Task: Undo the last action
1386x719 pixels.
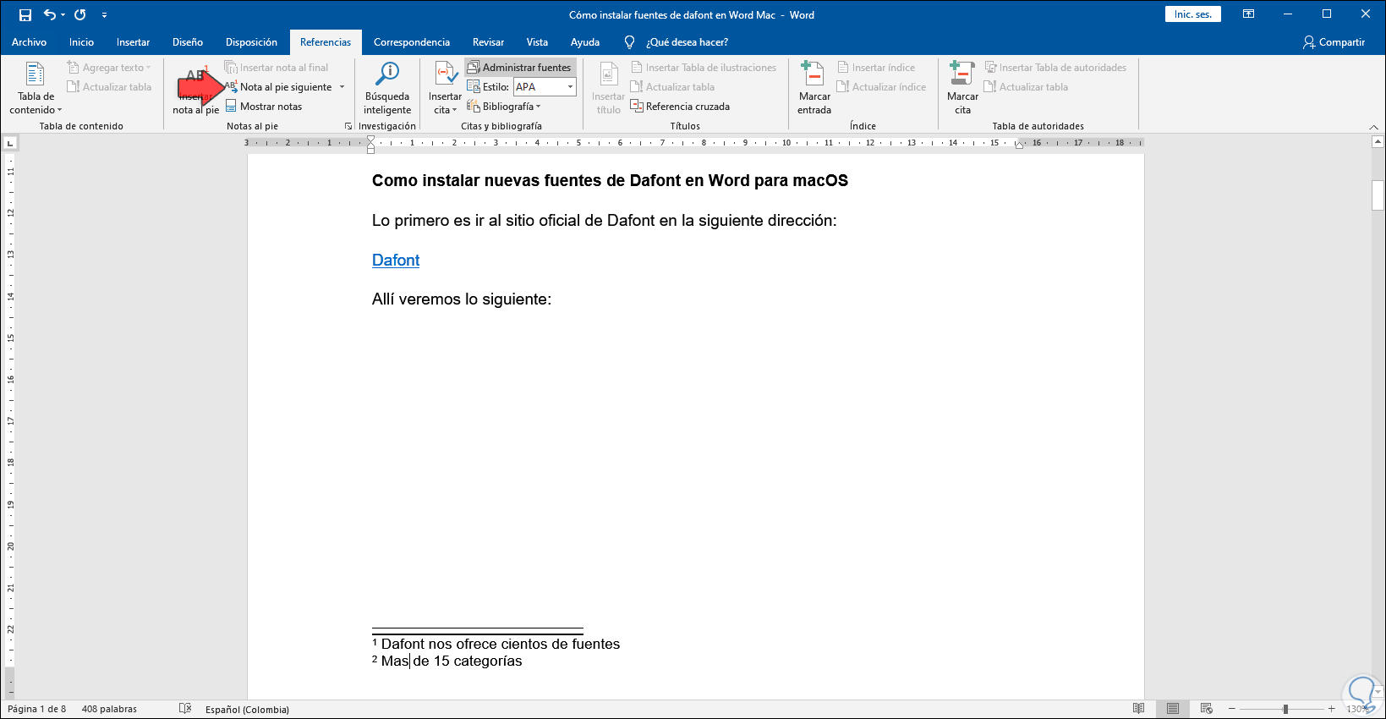Action: pyautogui.click(x=50, y=14)
